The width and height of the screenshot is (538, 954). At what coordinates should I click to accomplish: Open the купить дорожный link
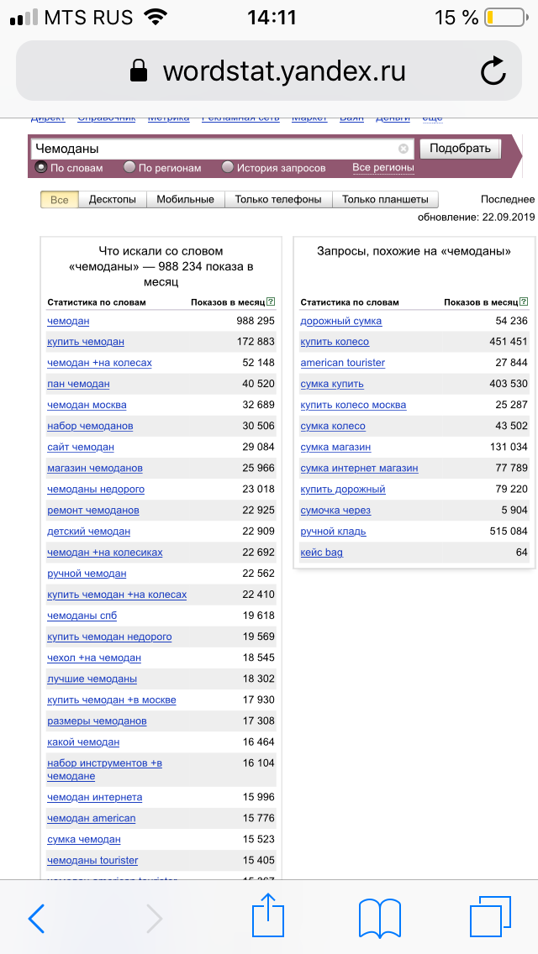click(x=343, y=489)
